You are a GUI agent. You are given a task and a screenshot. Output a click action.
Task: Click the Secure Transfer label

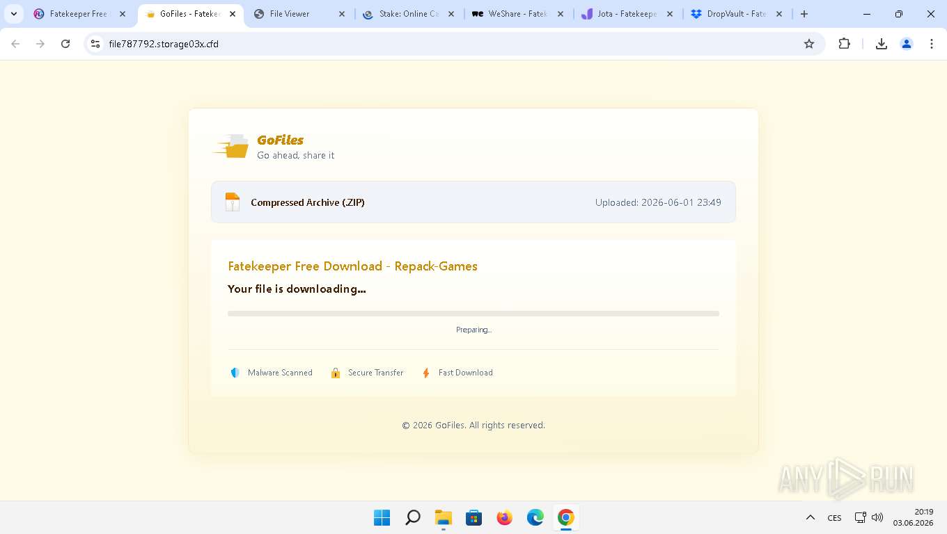click(x=375, y=373)
